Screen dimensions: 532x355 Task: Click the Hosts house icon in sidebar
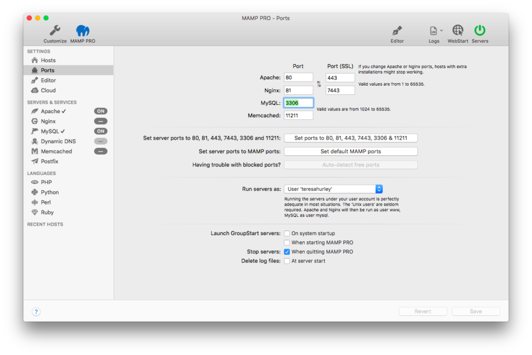[x=35, y=60]
